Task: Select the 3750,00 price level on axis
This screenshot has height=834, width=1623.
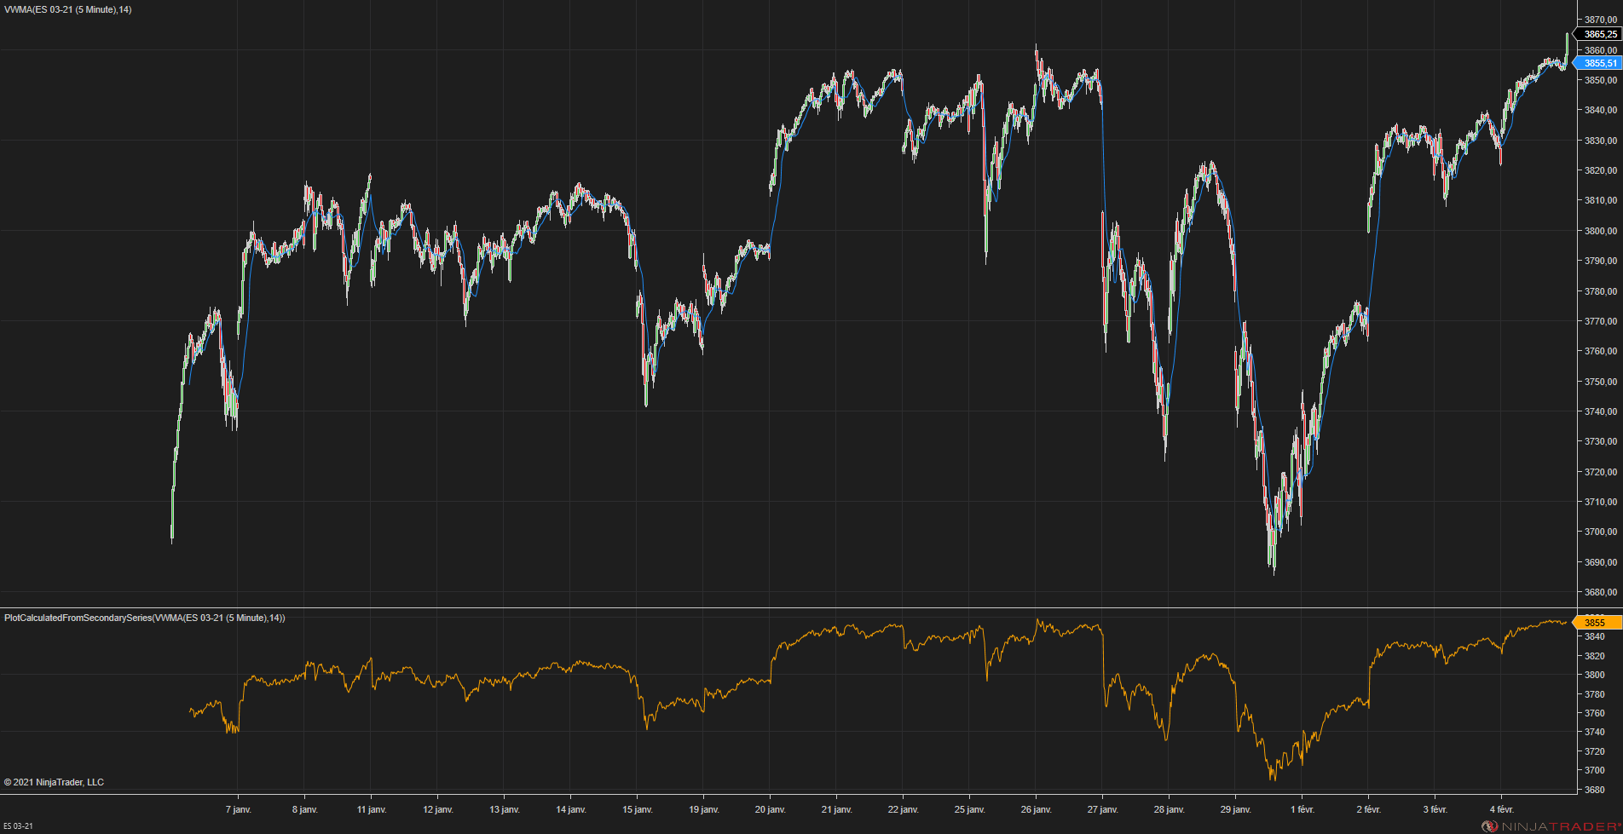Action: (x=1601, y=382)
